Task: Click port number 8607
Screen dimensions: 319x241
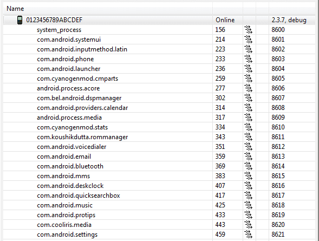Action: tap(278, 98)
